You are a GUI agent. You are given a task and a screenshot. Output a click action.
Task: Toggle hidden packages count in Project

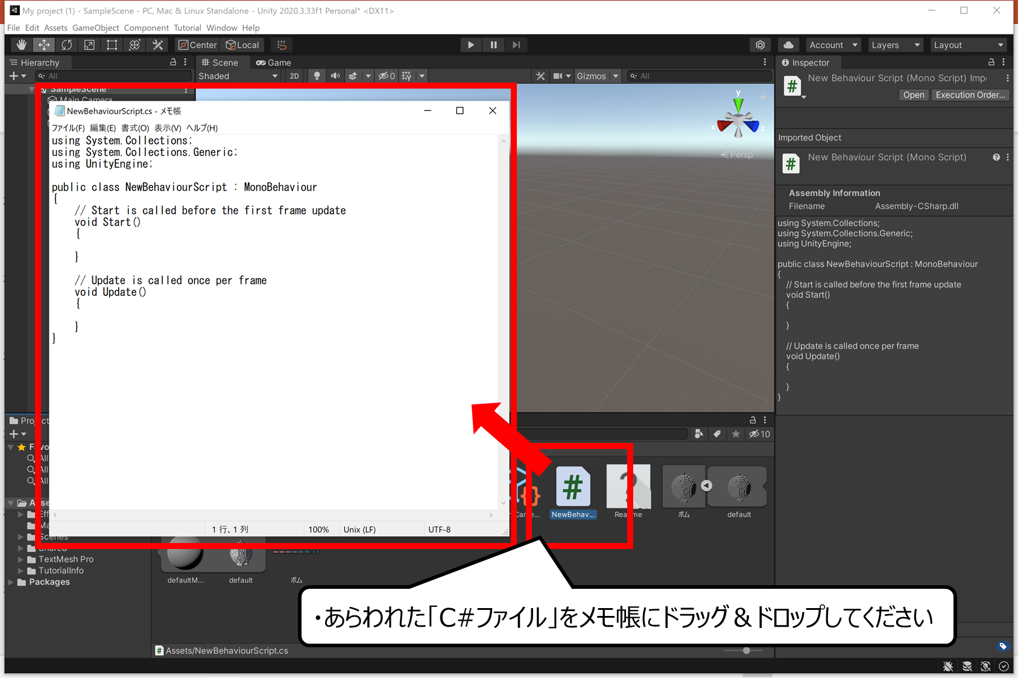click(x=759, y=434)
